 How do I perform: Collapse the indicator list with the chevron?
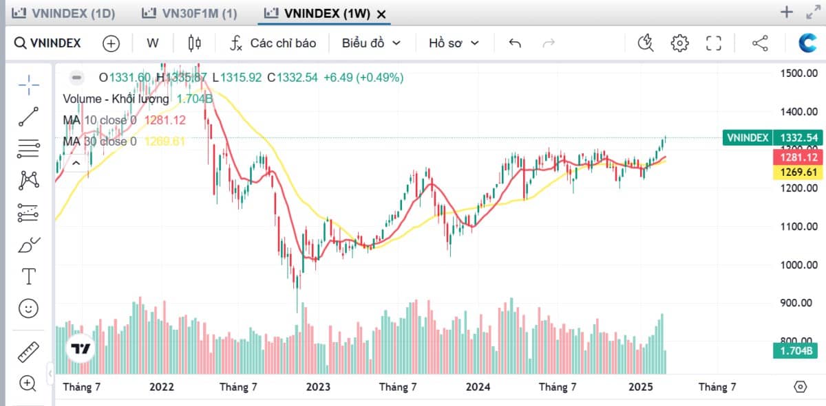(x=76, y=163)
